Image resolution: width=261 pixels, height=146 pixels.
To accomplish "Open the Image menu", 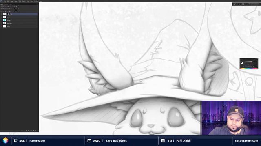I will coord(12,1).
